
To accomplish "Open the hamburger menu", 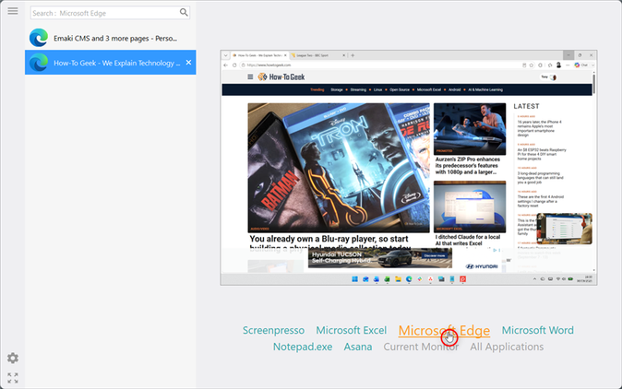I will tap(13, 11).
